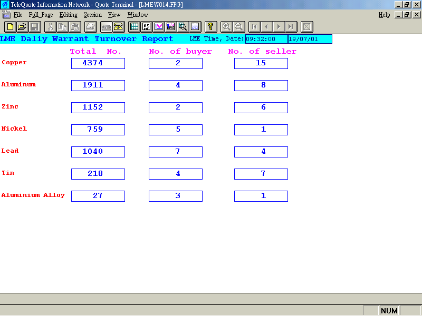Click the 'No. of buyer' column header
422x316 pixels.
coord(180,51)
